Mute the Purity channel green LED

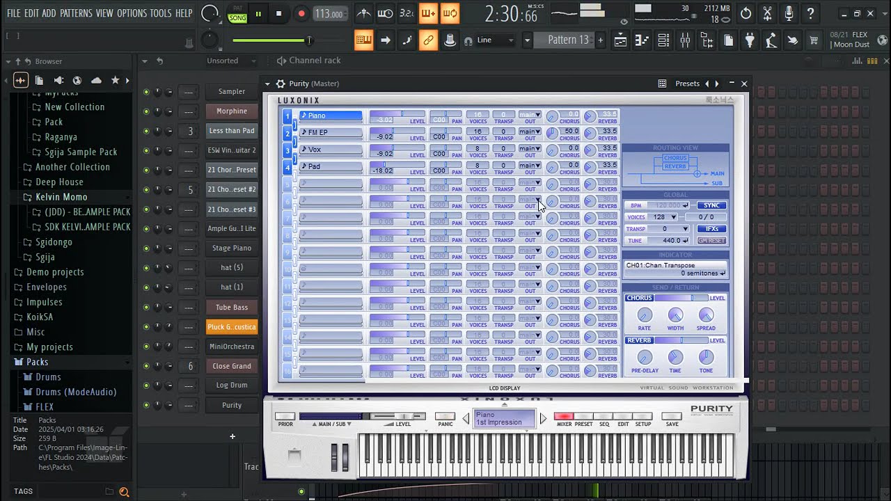click(x=146, y=405)
